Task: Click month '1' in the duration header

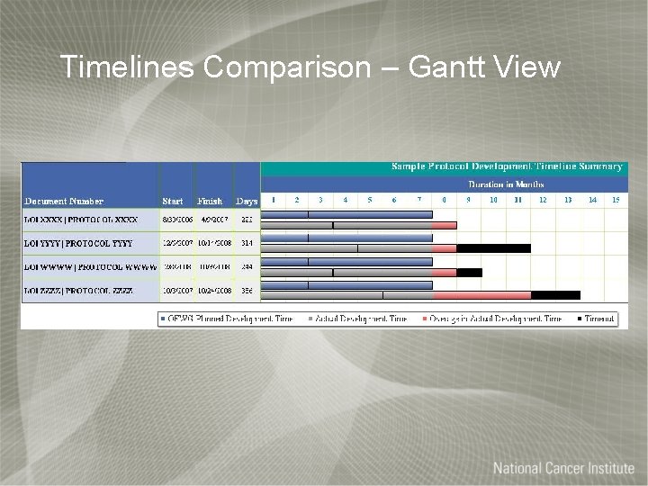Action: 274,200
